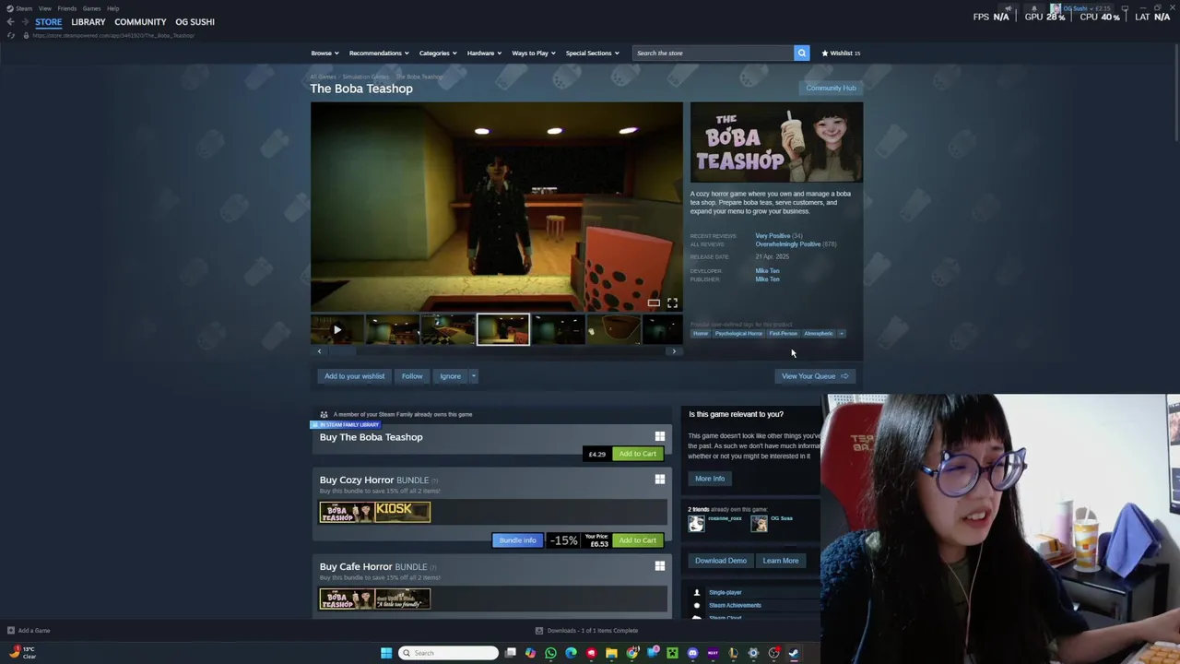This screenshot has width=1180, height=664.
Task: Click Windows platform icon beside Buy The Boba Teashop
Action: point(659,436)
